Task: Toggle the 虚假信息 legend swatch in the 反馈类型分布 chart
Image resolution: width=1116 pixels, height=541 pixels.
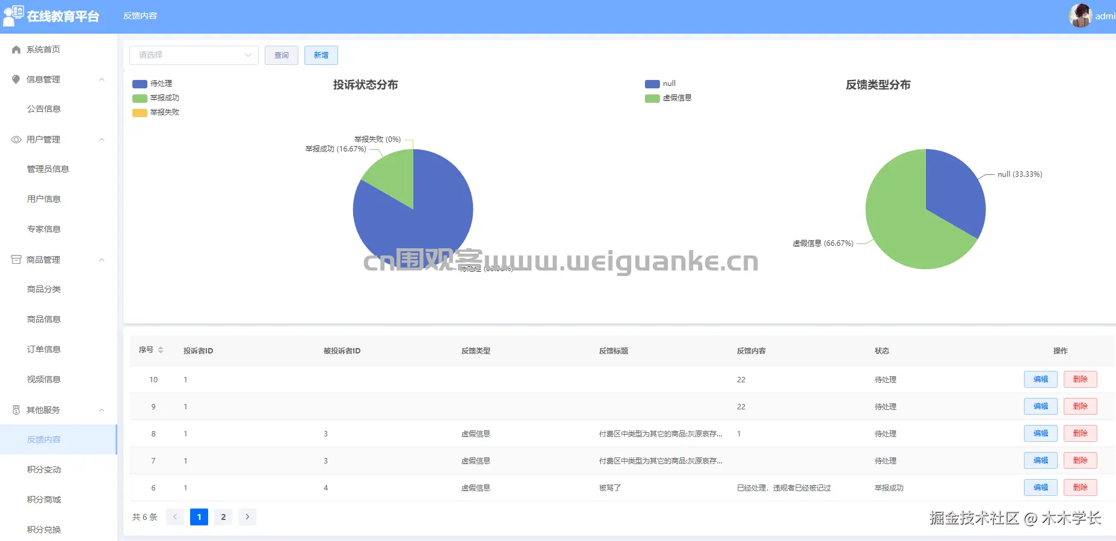Action: pos(652,99)
